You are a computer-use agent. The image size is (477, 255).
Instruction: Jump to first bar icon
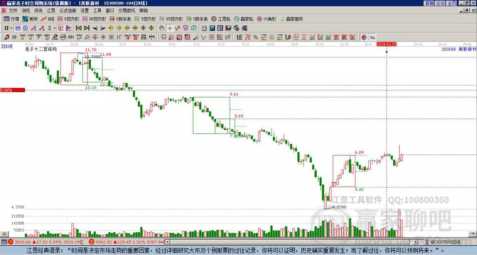pyautogui.click(x=79, y=28)
